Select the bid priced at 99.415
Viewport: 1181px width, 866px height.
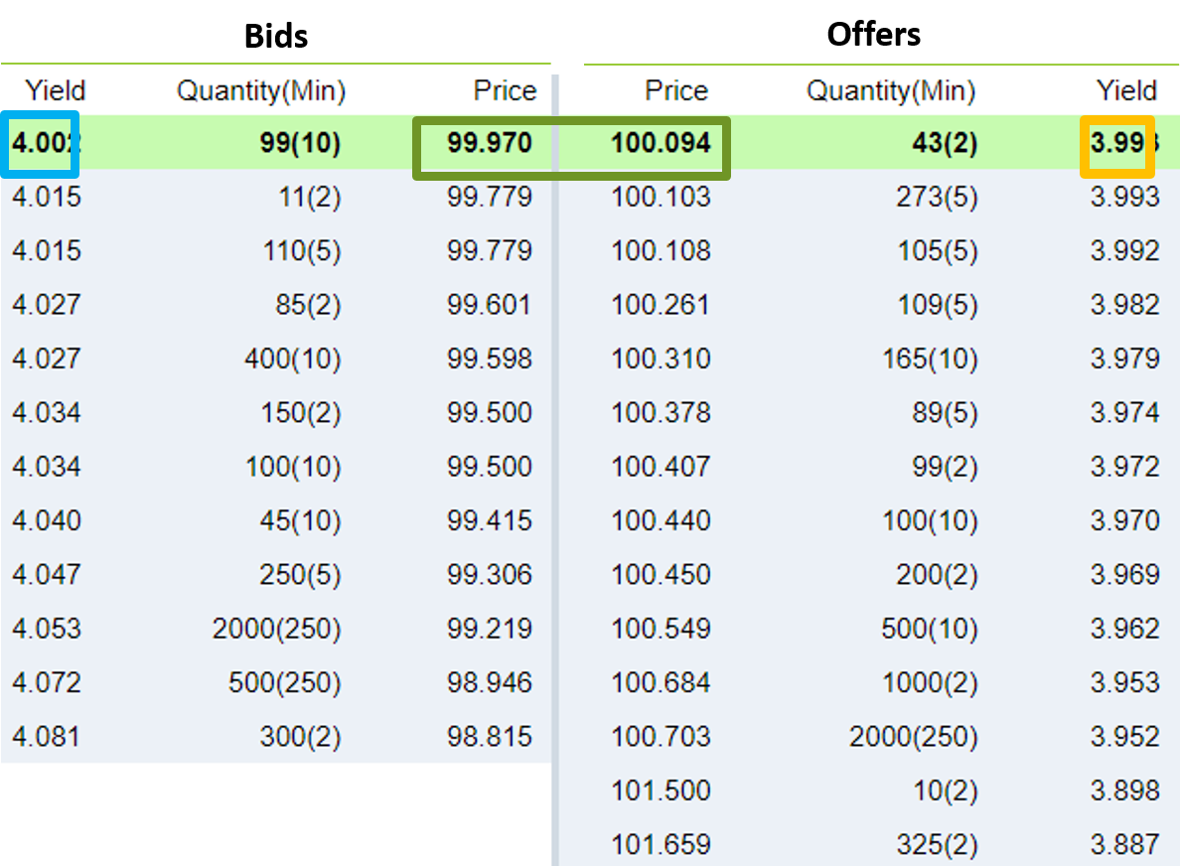[x=276, y=521]
